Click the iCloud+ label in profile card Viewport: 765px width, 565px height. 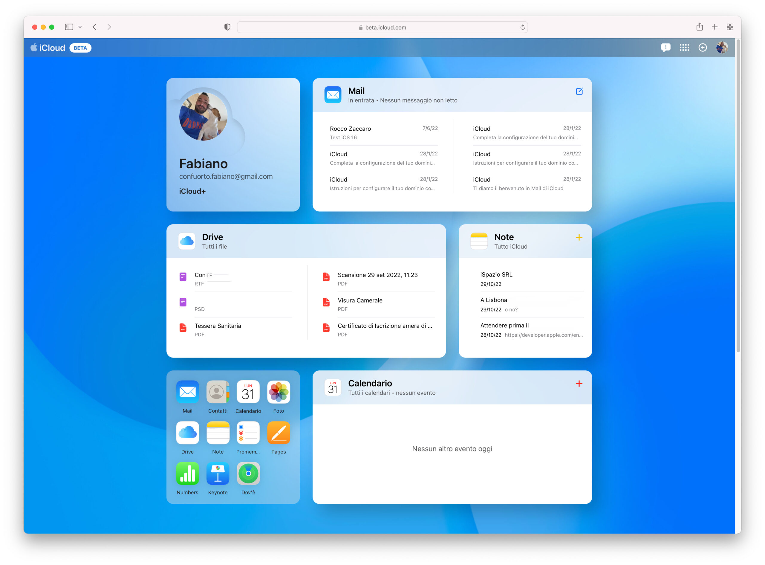coord(192,191)
